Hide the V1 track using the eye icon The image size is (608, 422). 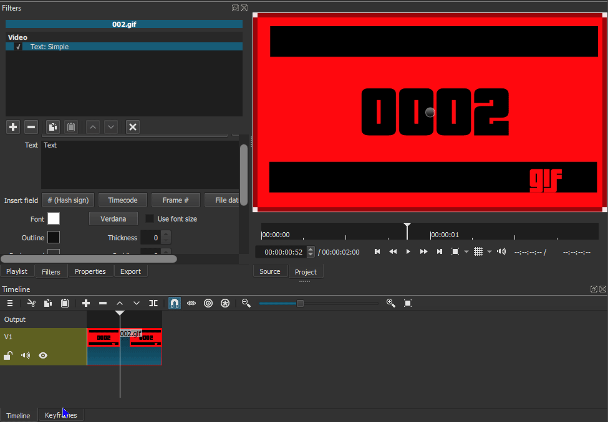pyautogui.click(x=43, y=355)
